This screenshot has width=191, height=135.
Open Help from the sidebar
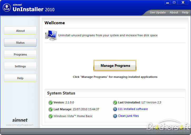(20, 78)
